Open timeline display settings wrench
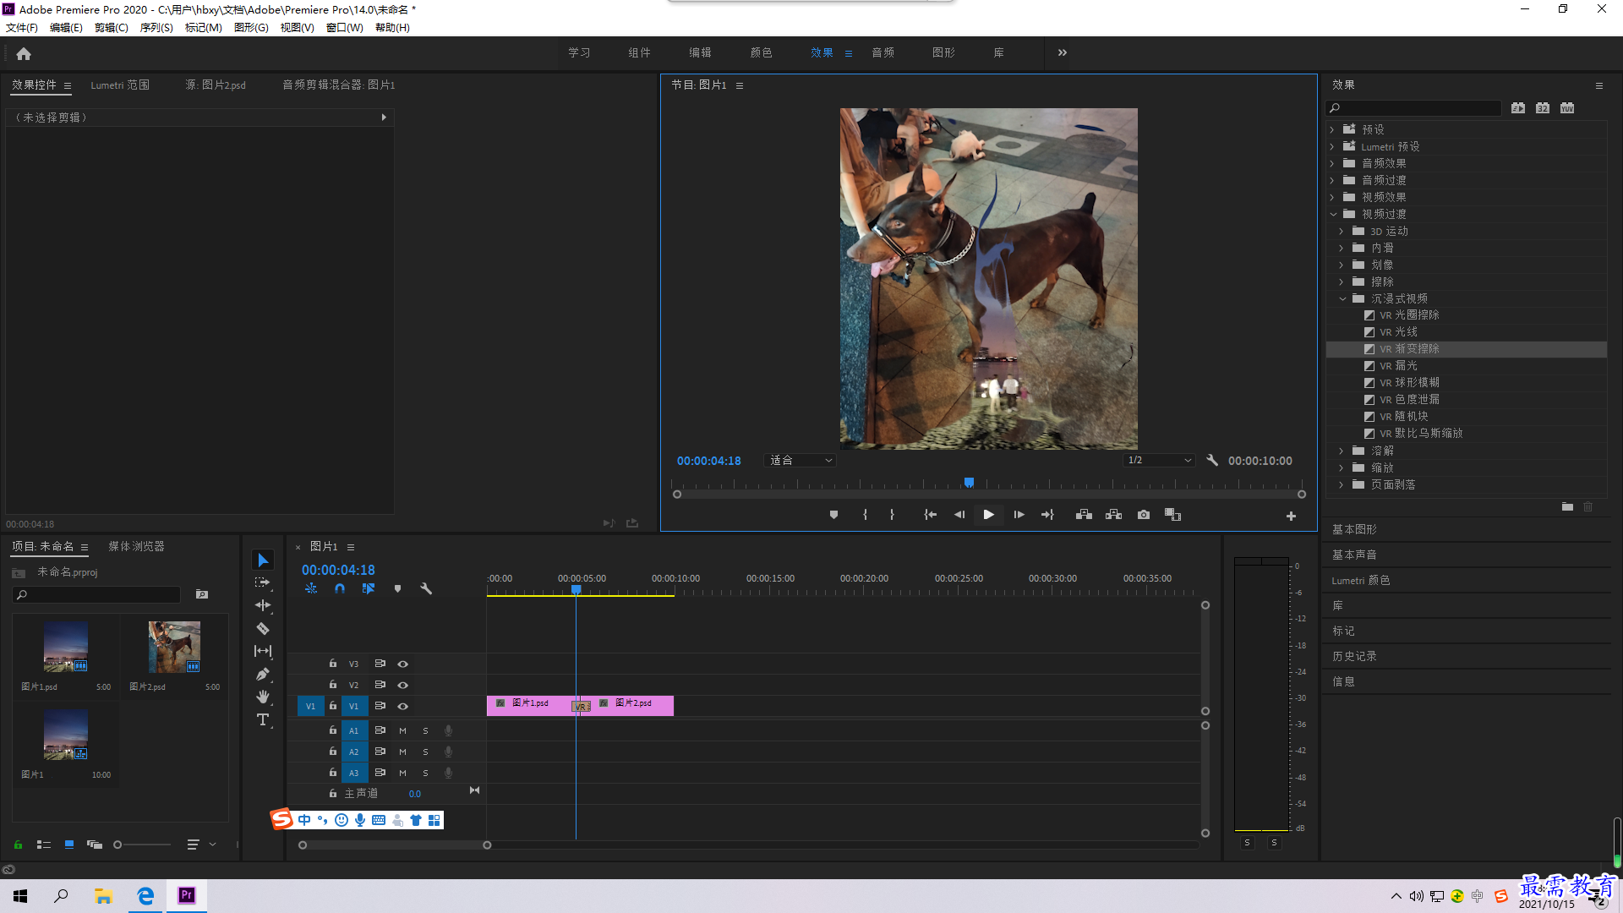This screenshot has height=913, width=1623. pyautogui.click(x=426, y=588)
